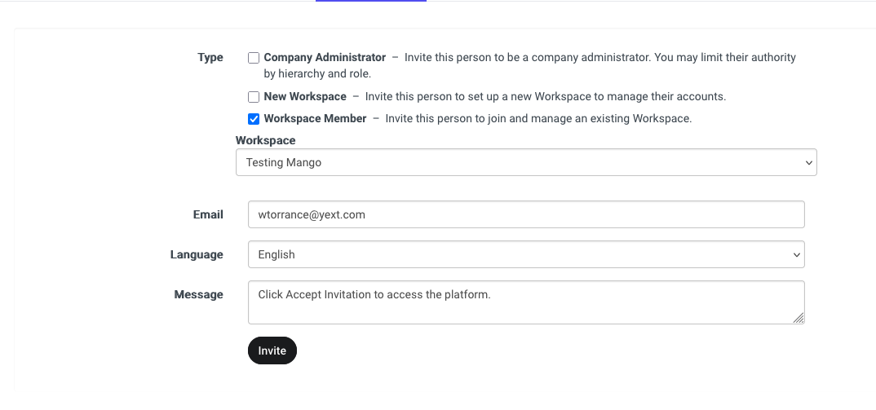Screen dimensions: 876x410
Task: Click the bold Workspace Member label
Action: tap(315, 119)
